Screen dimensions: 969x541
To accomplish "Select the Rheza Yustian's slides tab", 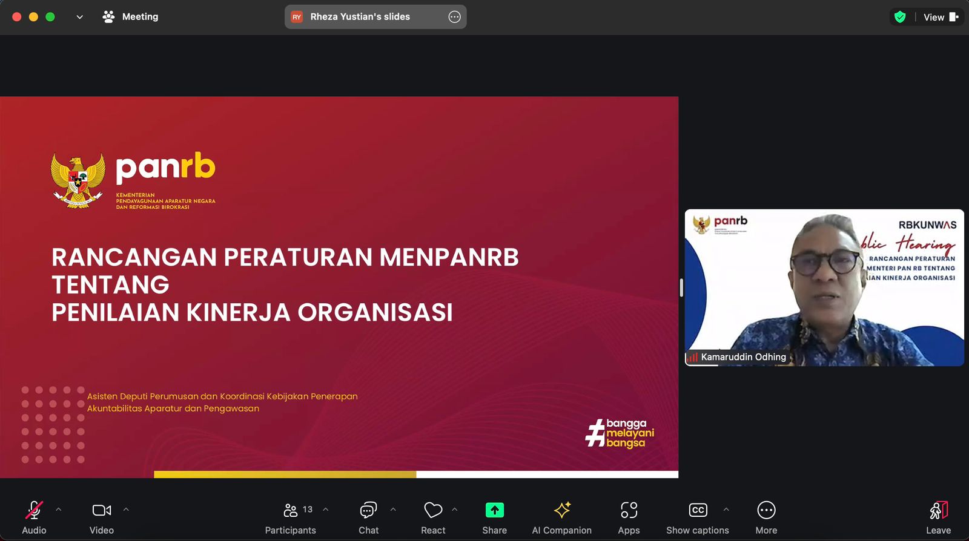I will pyautogui.click(x=375, y=17).
